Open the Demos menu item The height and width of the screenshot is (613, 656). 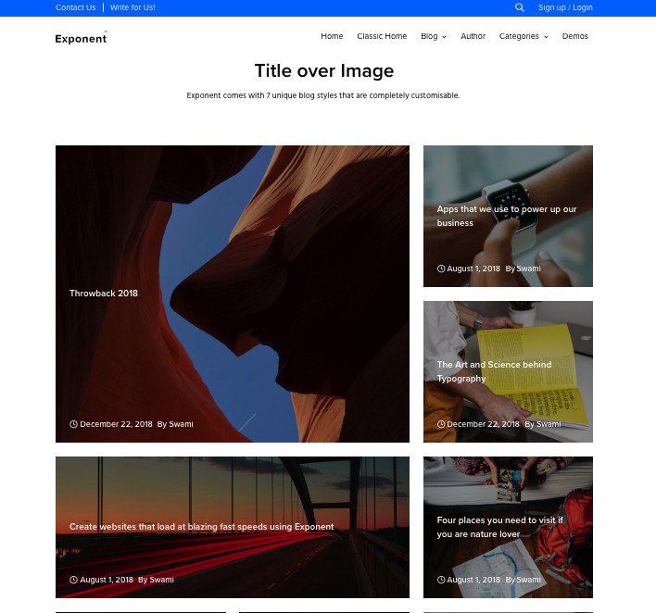tap(574, 36)
